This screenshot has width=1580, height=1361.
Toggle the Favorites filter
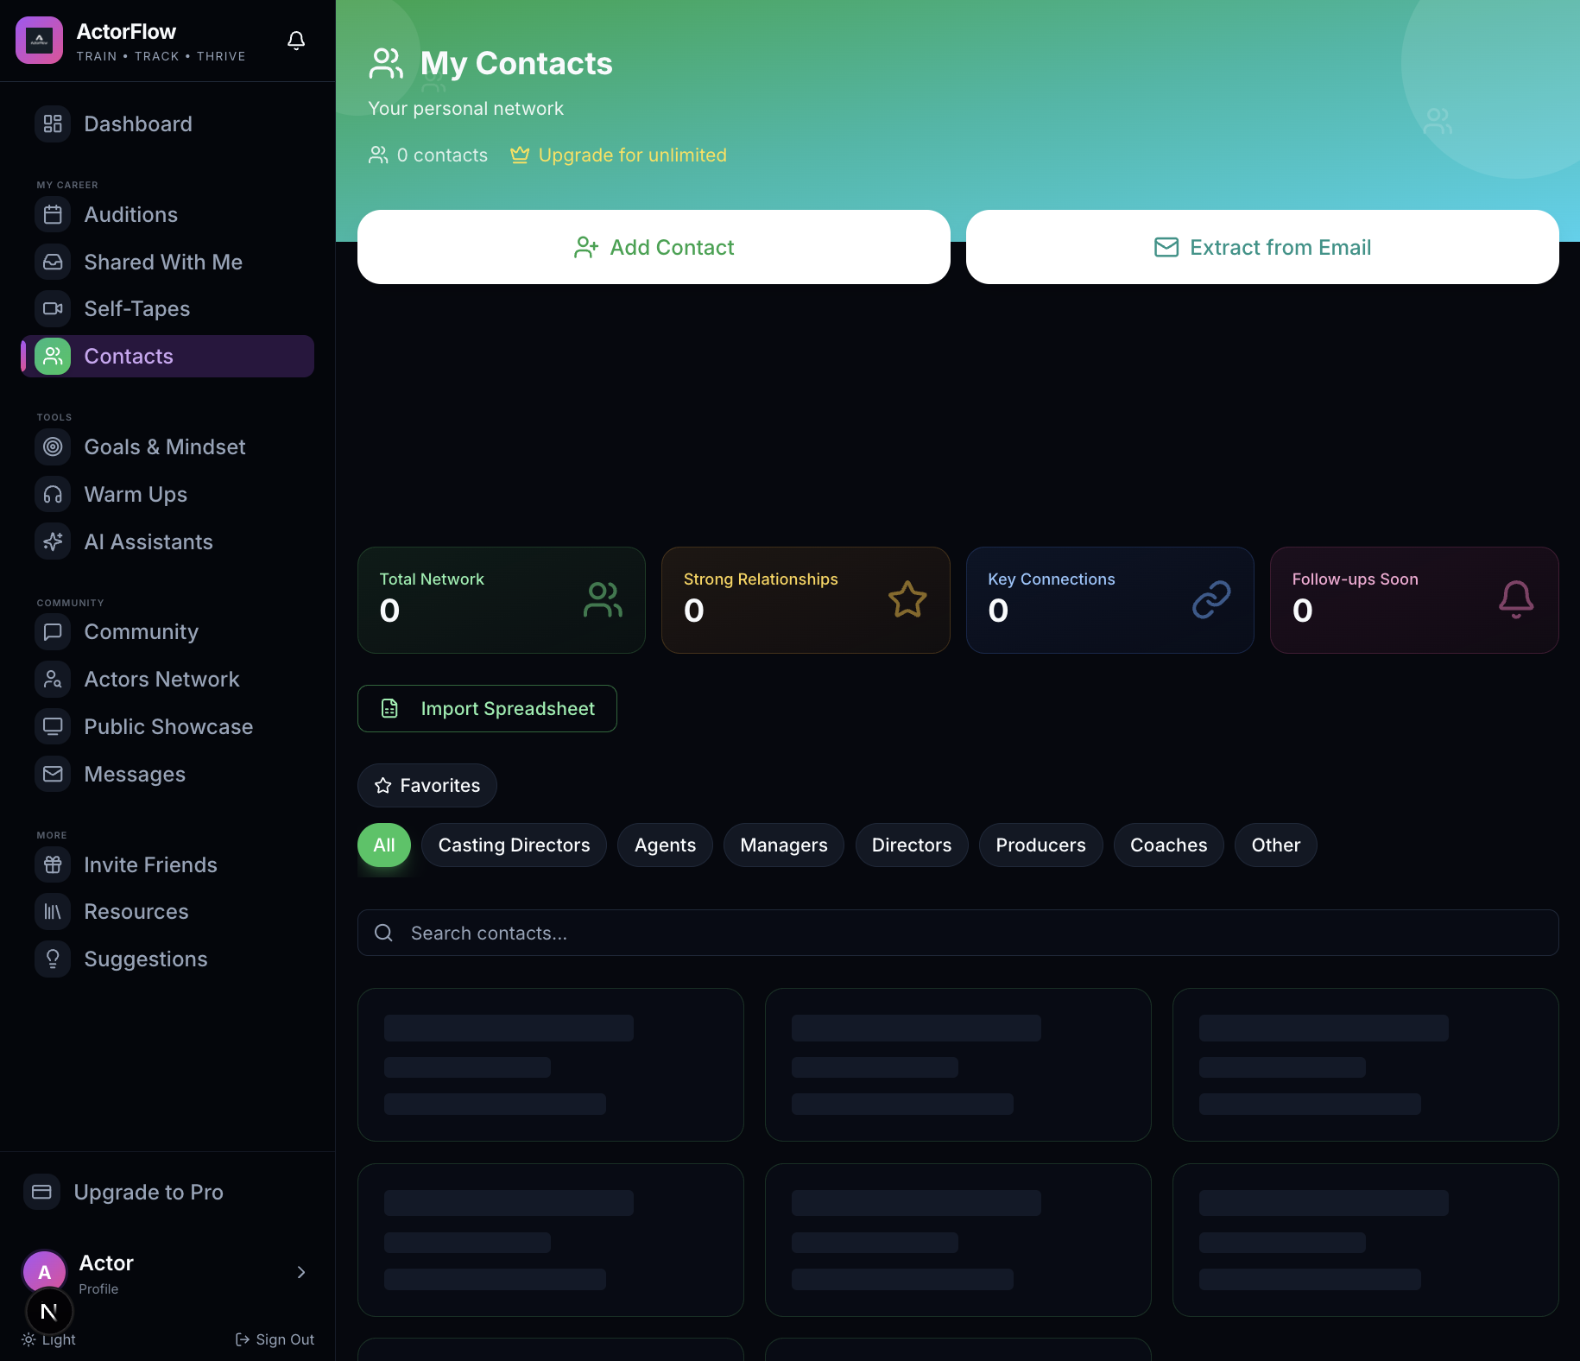tap(427, 785)
